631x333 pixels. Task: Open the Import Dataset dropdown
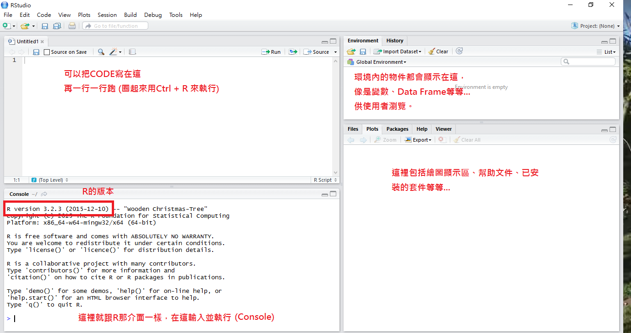tap(397, 51)
